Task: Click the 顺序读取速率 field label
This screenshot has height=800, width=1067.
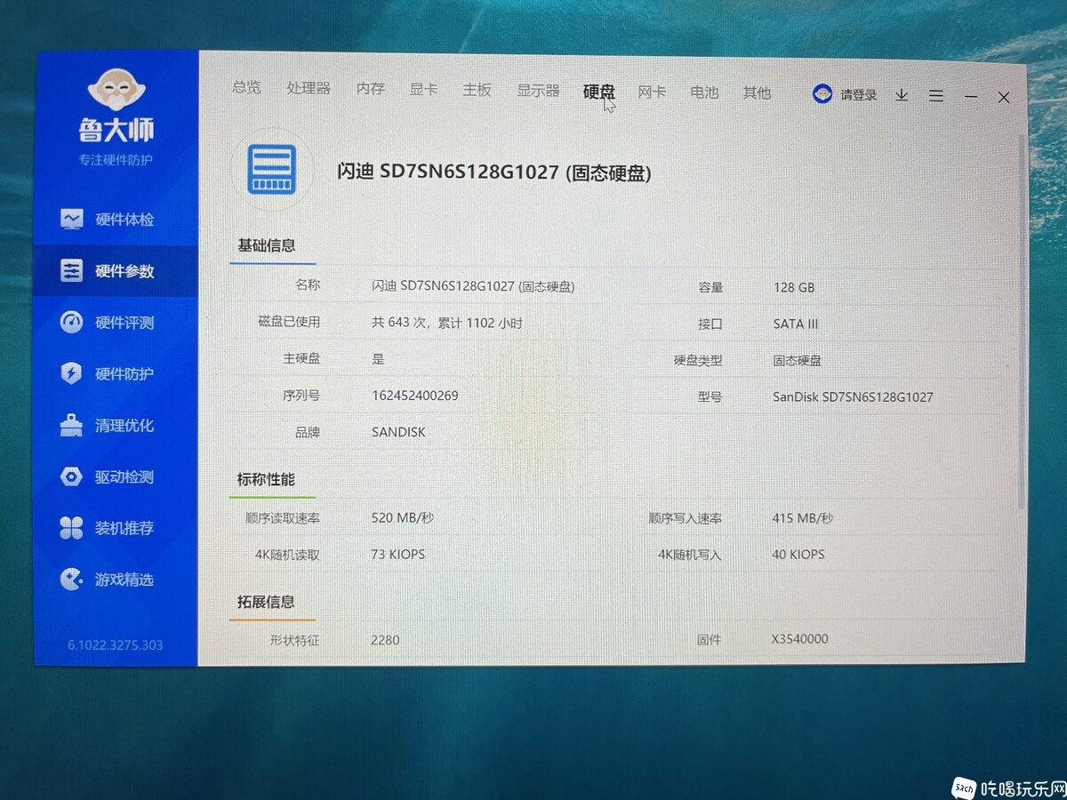Action: point(283,517)
